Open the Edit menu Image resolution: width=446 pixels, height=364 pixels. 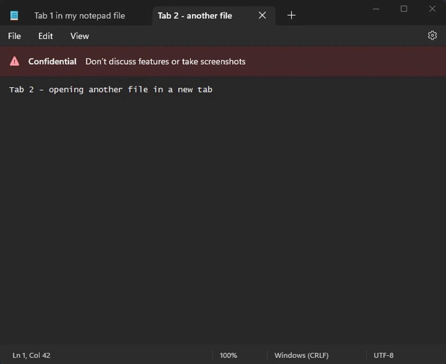(45, 36)
